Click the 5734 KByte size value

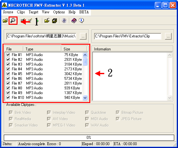73,79
